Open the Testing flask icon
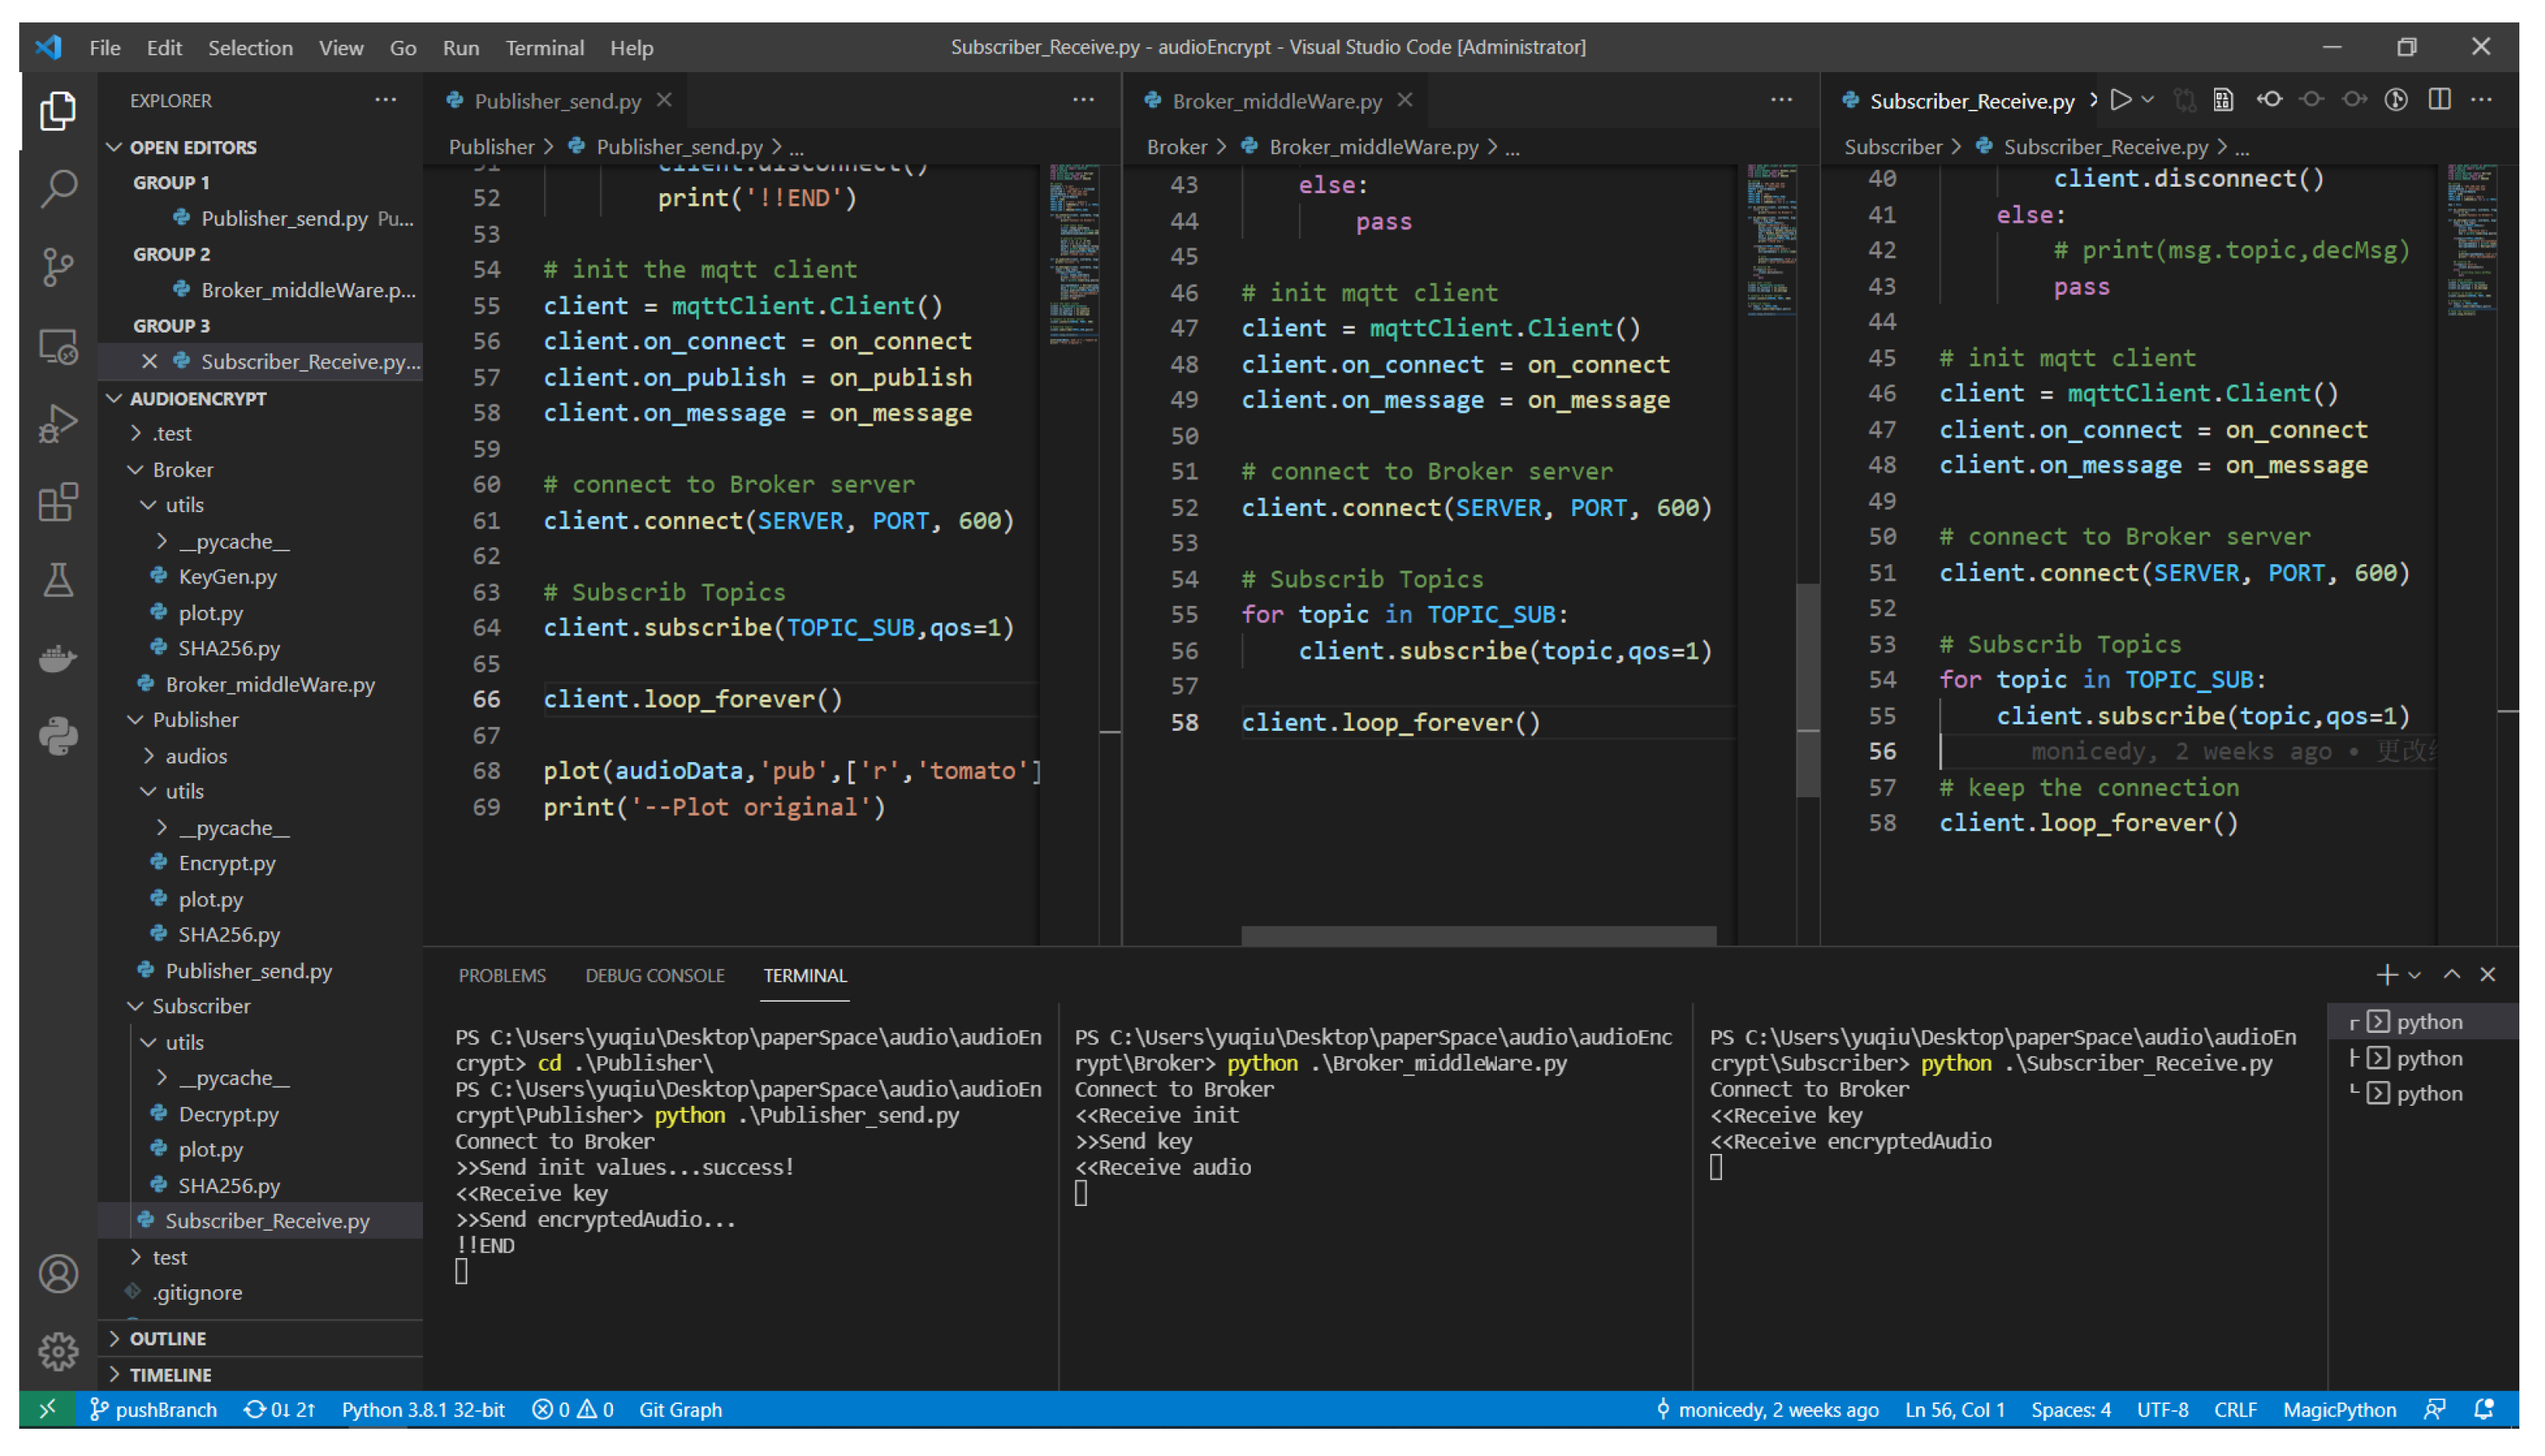The height and width of the screenshot is (1456, 2545). coord(58,580)
